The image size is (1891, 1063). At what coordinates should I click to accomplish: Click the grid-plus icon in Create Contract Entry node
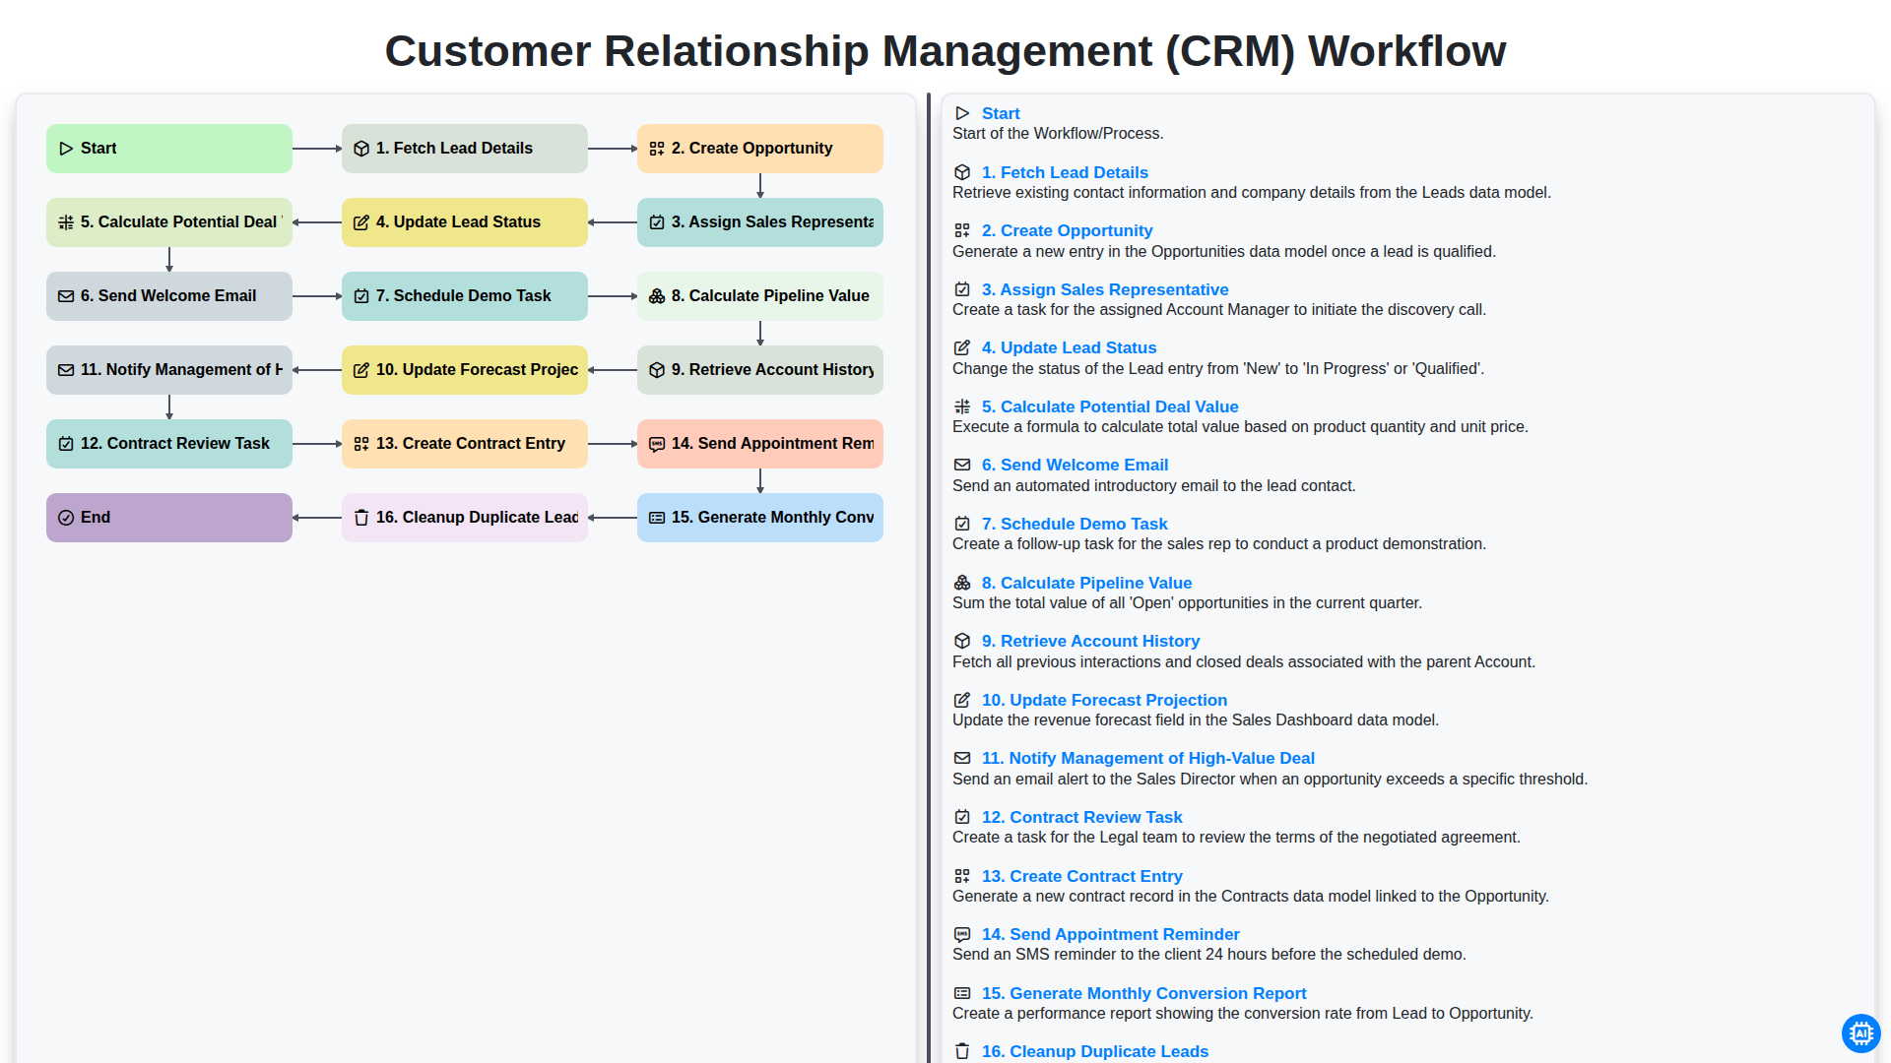click(361, 444)
